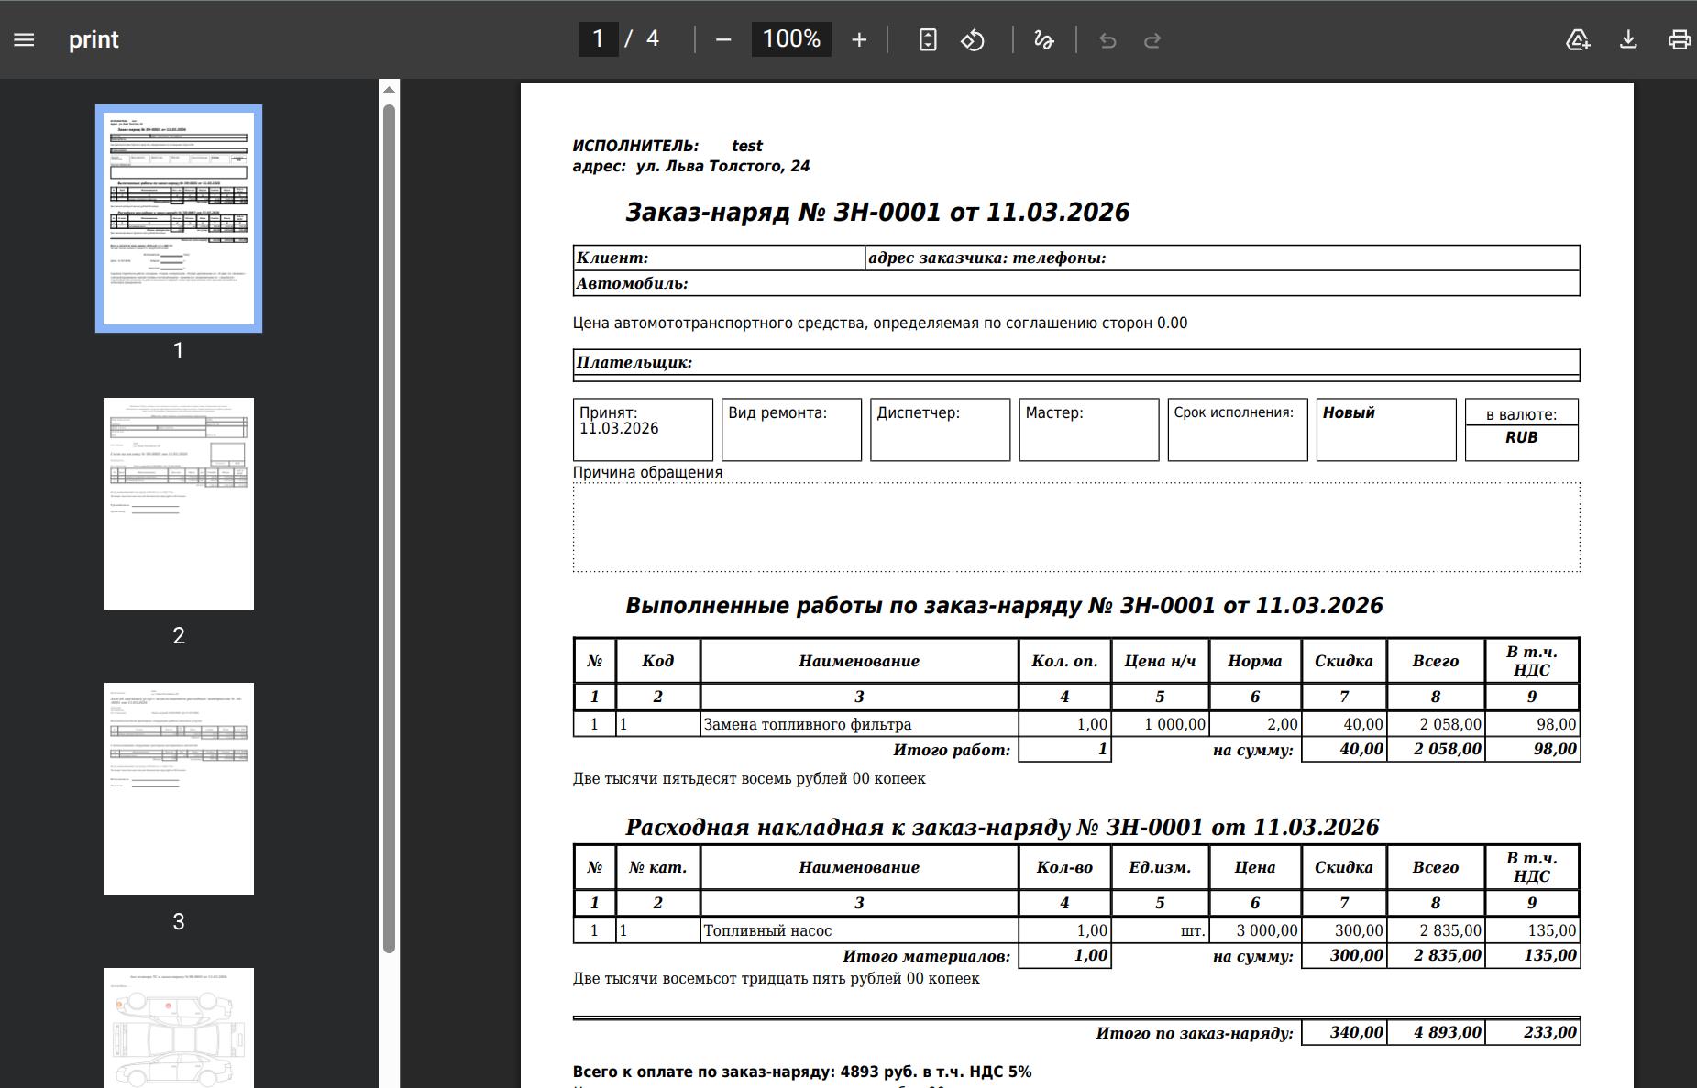Click the fit to page icon
1697x1088 pixels.
point(928,39)
